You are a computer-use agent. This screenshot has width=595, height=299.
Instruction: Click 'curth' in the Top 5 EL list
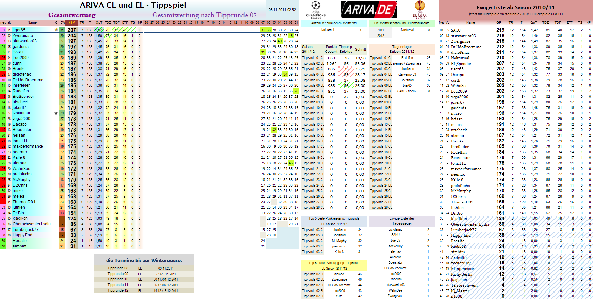(x=339, y=296)
